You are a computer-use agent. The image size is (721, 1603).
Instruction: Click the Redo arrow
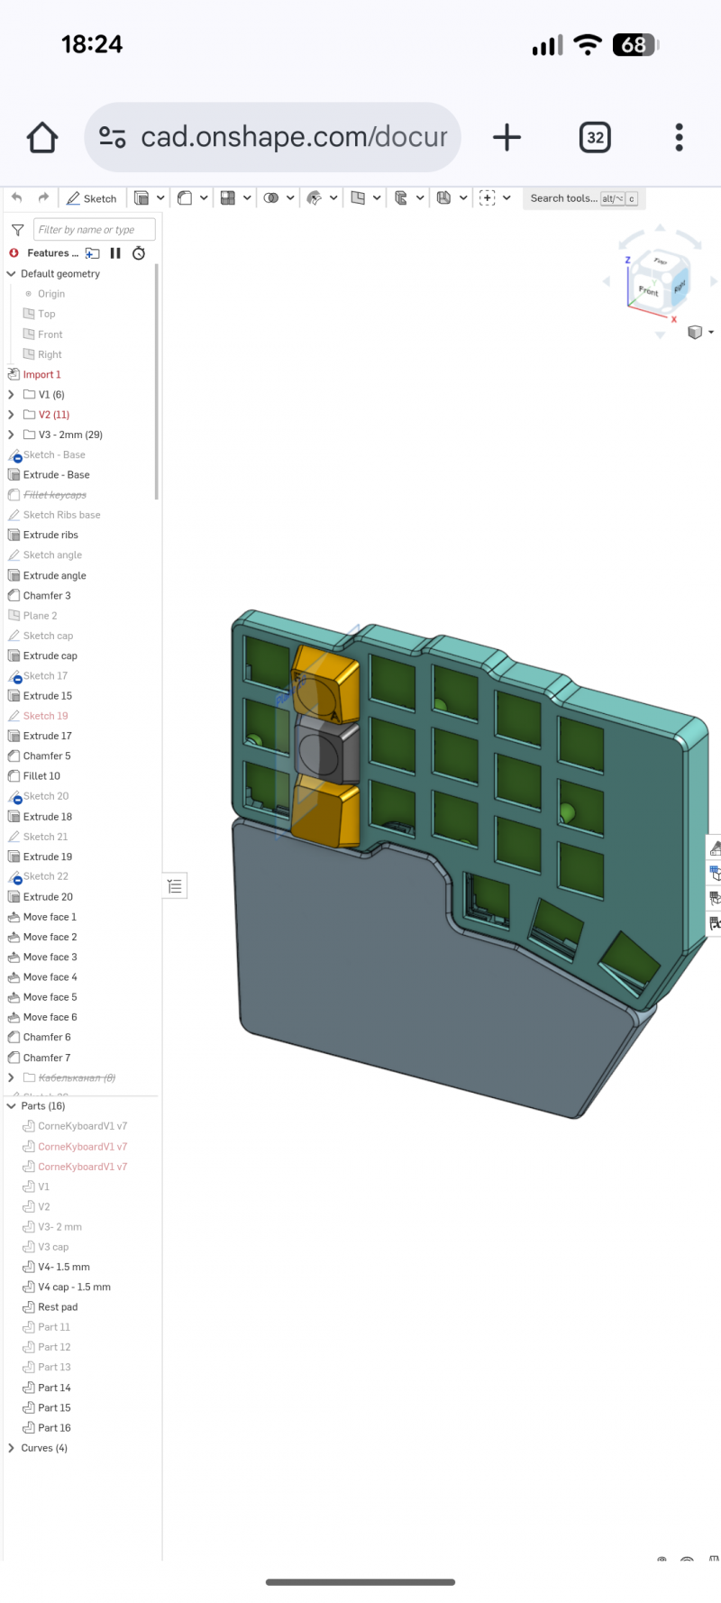coord(43,197)
